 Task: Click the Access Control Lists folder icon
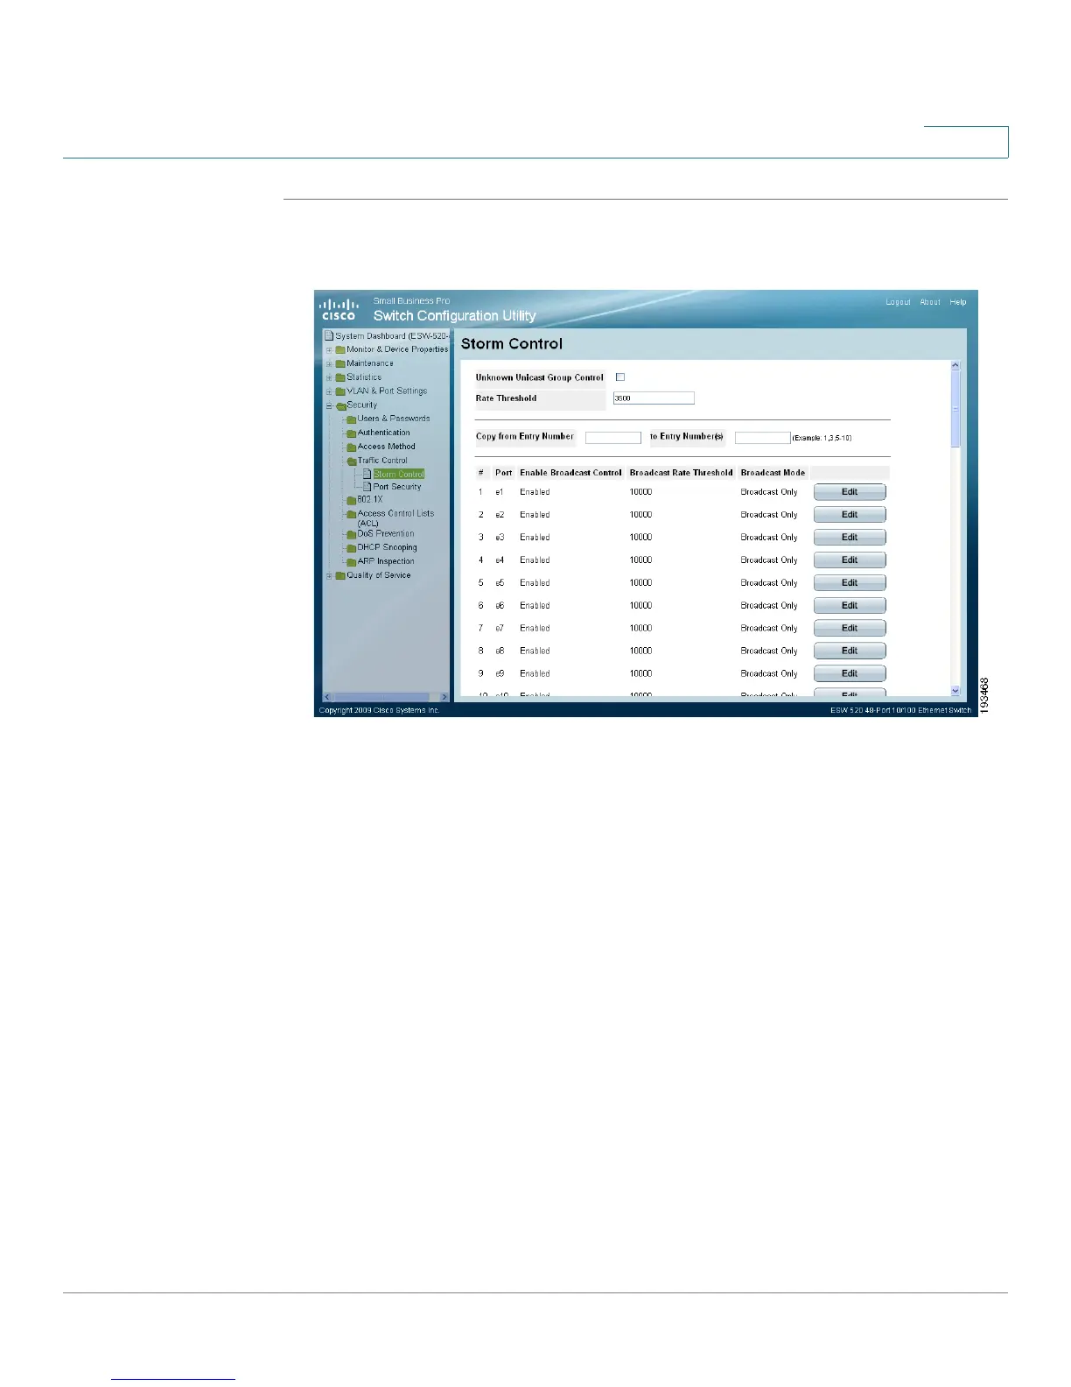pos(352,514)
